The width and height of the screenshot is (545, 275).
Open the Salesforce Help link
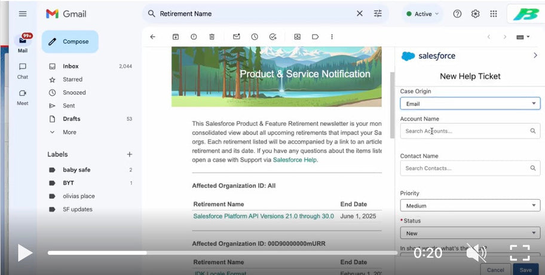295,160
